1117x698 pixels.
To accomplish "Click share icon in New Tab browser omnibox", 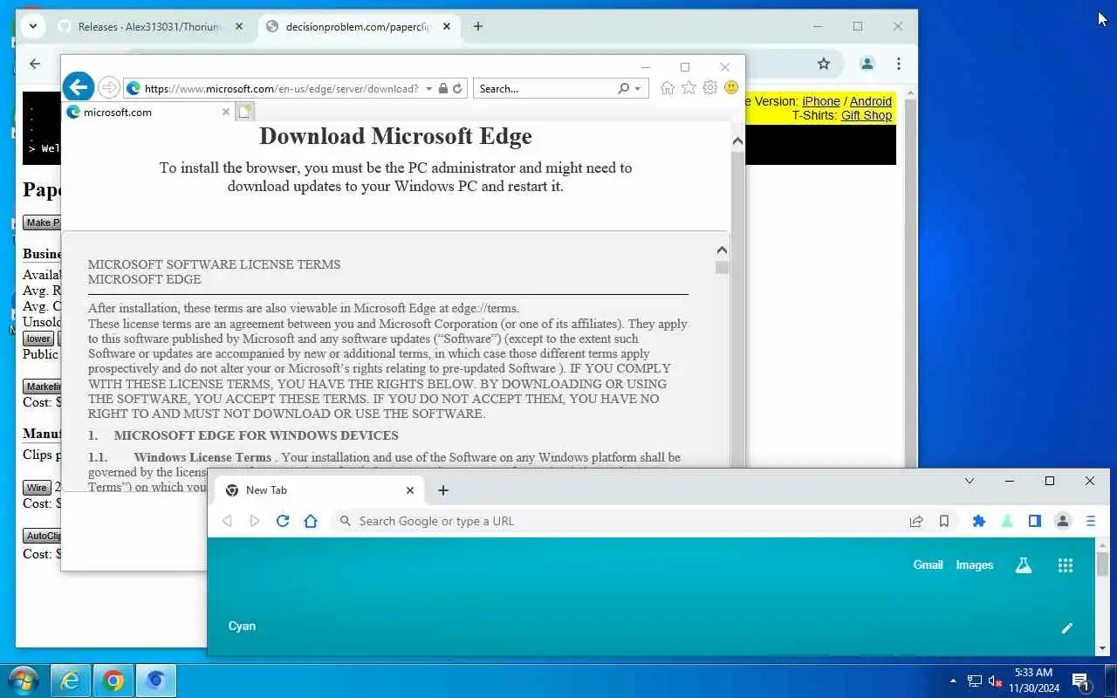I will pos(916,521).
